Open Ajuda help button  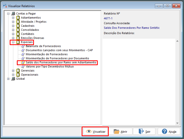(x=169, y=132)
